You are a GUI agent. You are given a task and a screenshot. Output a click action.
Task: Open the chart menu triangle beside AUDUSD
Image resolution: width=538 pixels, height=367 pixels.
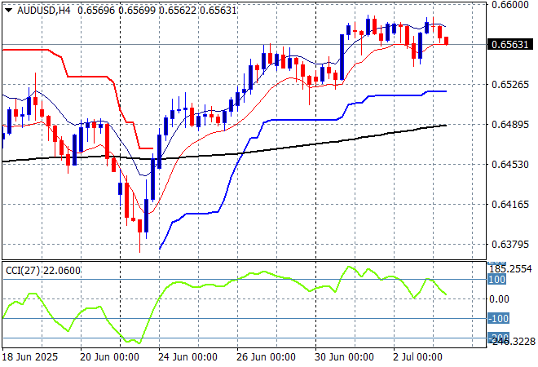9,11
